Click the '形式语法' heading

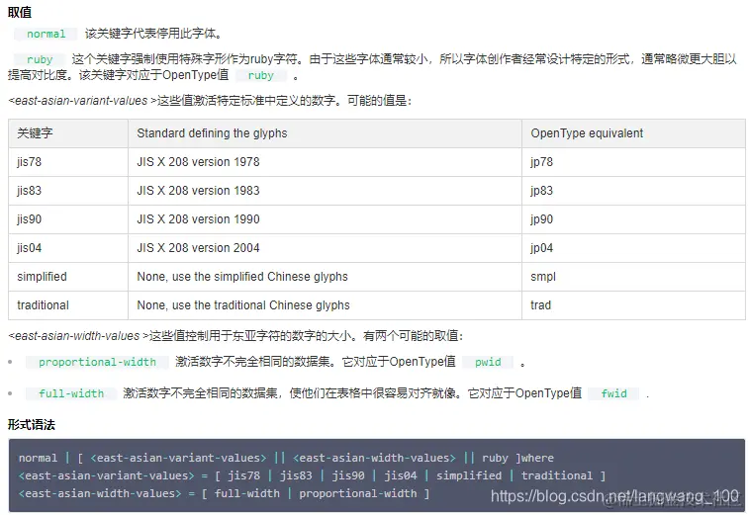[32, 425]
